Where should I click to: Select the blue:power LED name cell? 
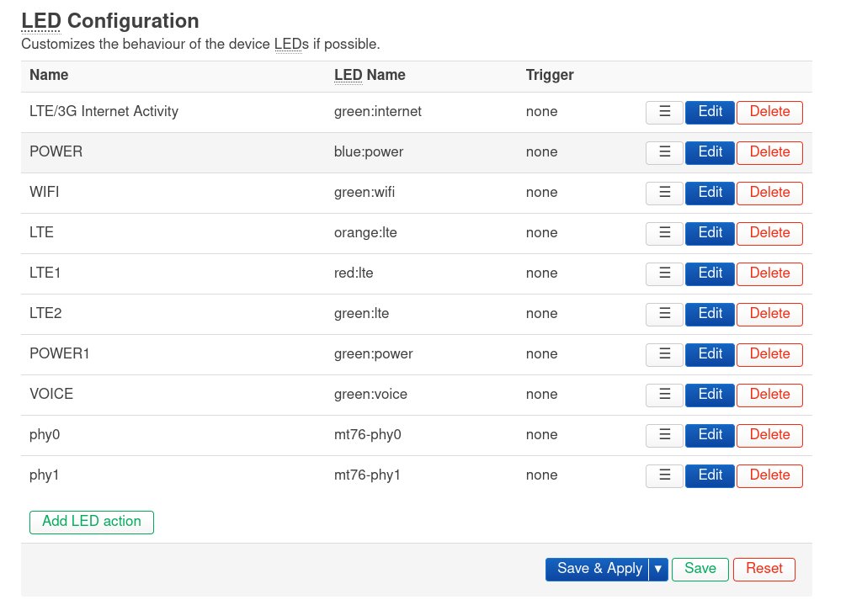pyautogui.click(x=369, y=151)
